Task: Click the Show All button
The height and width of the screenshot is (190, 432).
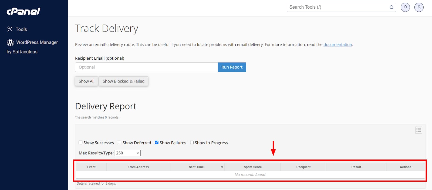Action: (x=86, y=81)
